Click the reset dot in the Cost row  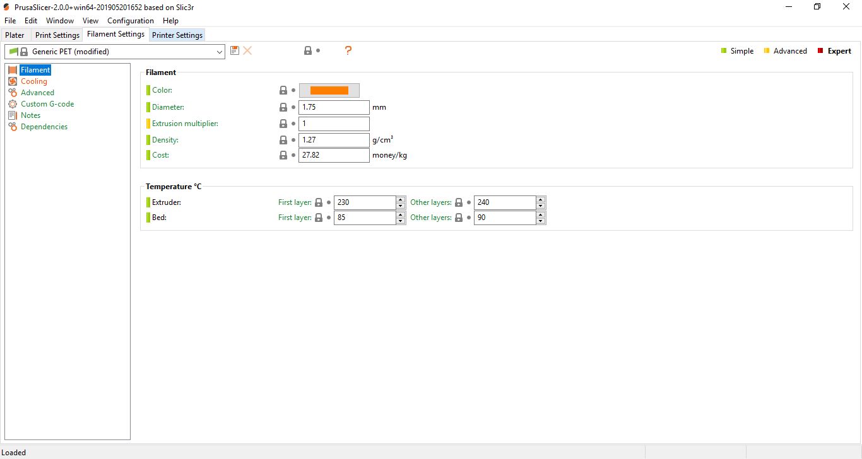pyautogui.click(x=293, y=155)
